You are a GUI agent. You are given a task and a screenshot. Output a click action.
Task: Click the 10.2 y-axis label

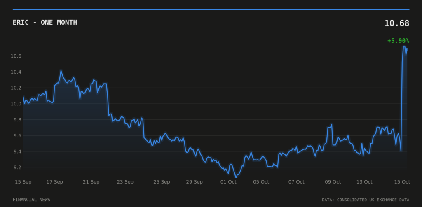(x=16, y=88)
